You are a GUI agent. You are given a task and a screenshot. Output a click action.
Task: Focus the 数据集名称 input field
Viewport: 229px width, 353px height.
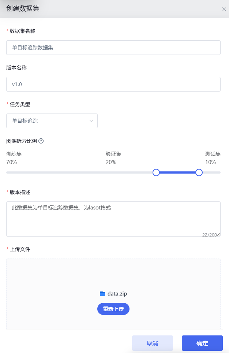(x=113, y=48)
